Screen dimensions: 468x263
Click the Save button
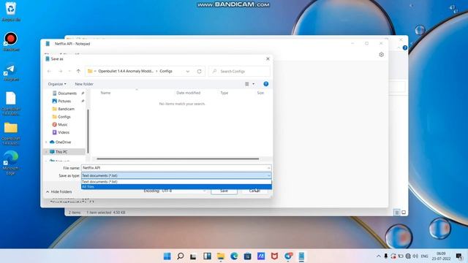224,191
